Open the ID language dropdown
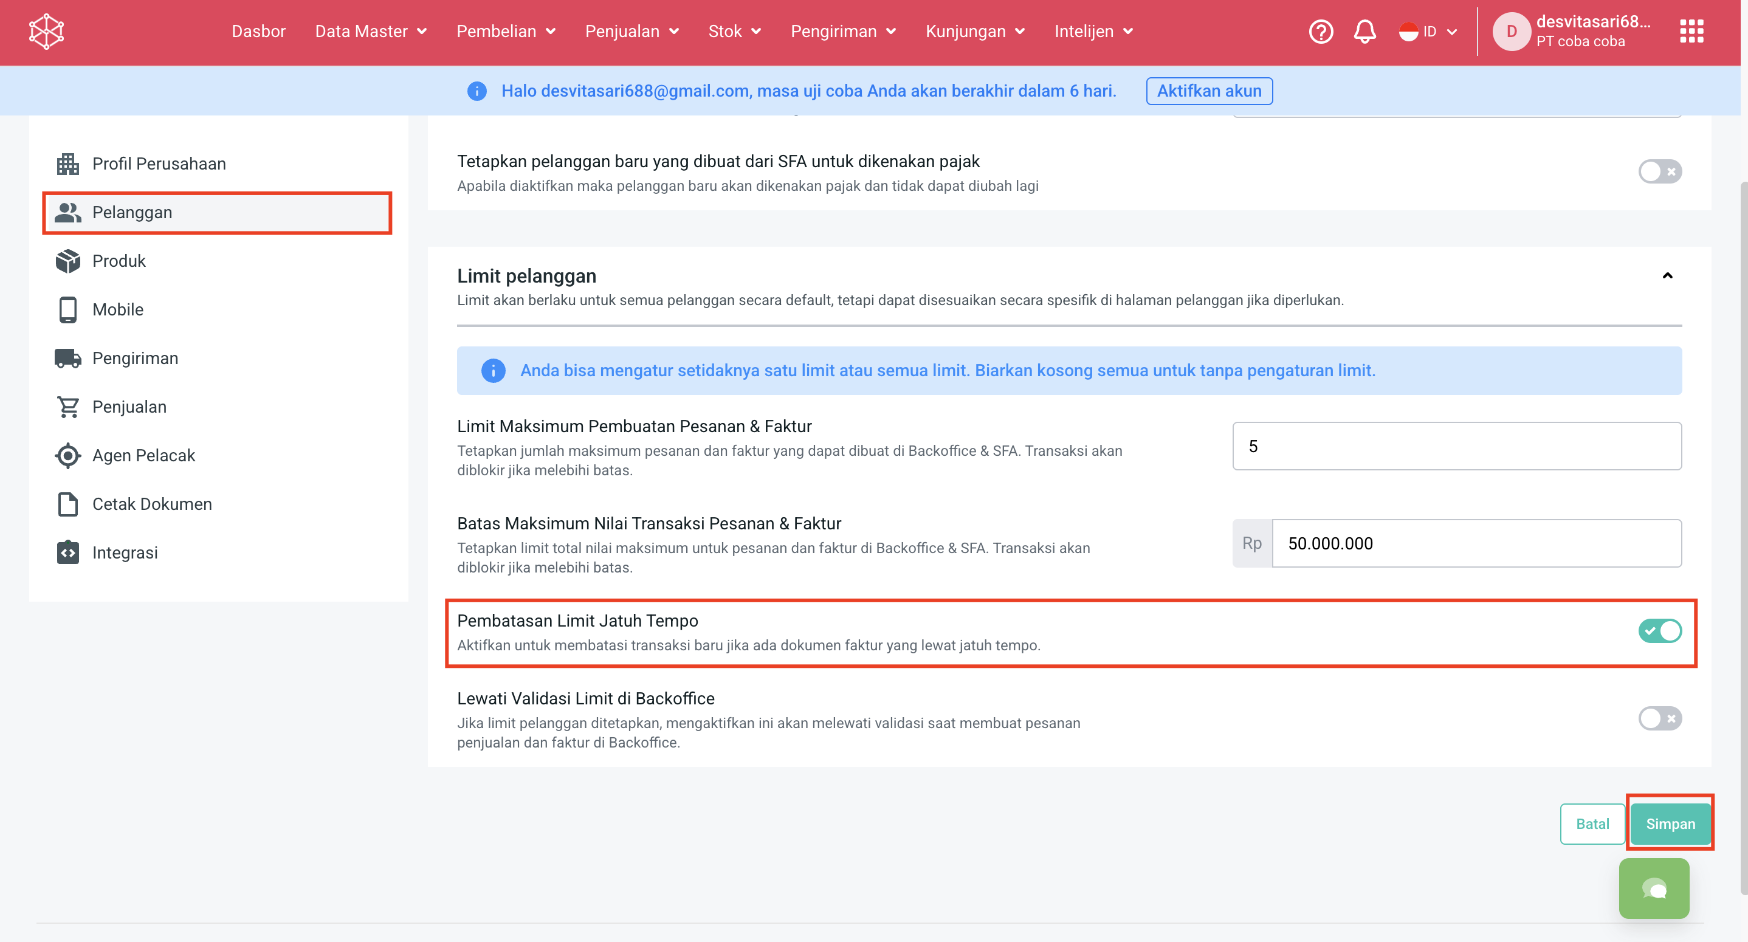The width and height of the screenshot is (1748, 942). 1428,31
